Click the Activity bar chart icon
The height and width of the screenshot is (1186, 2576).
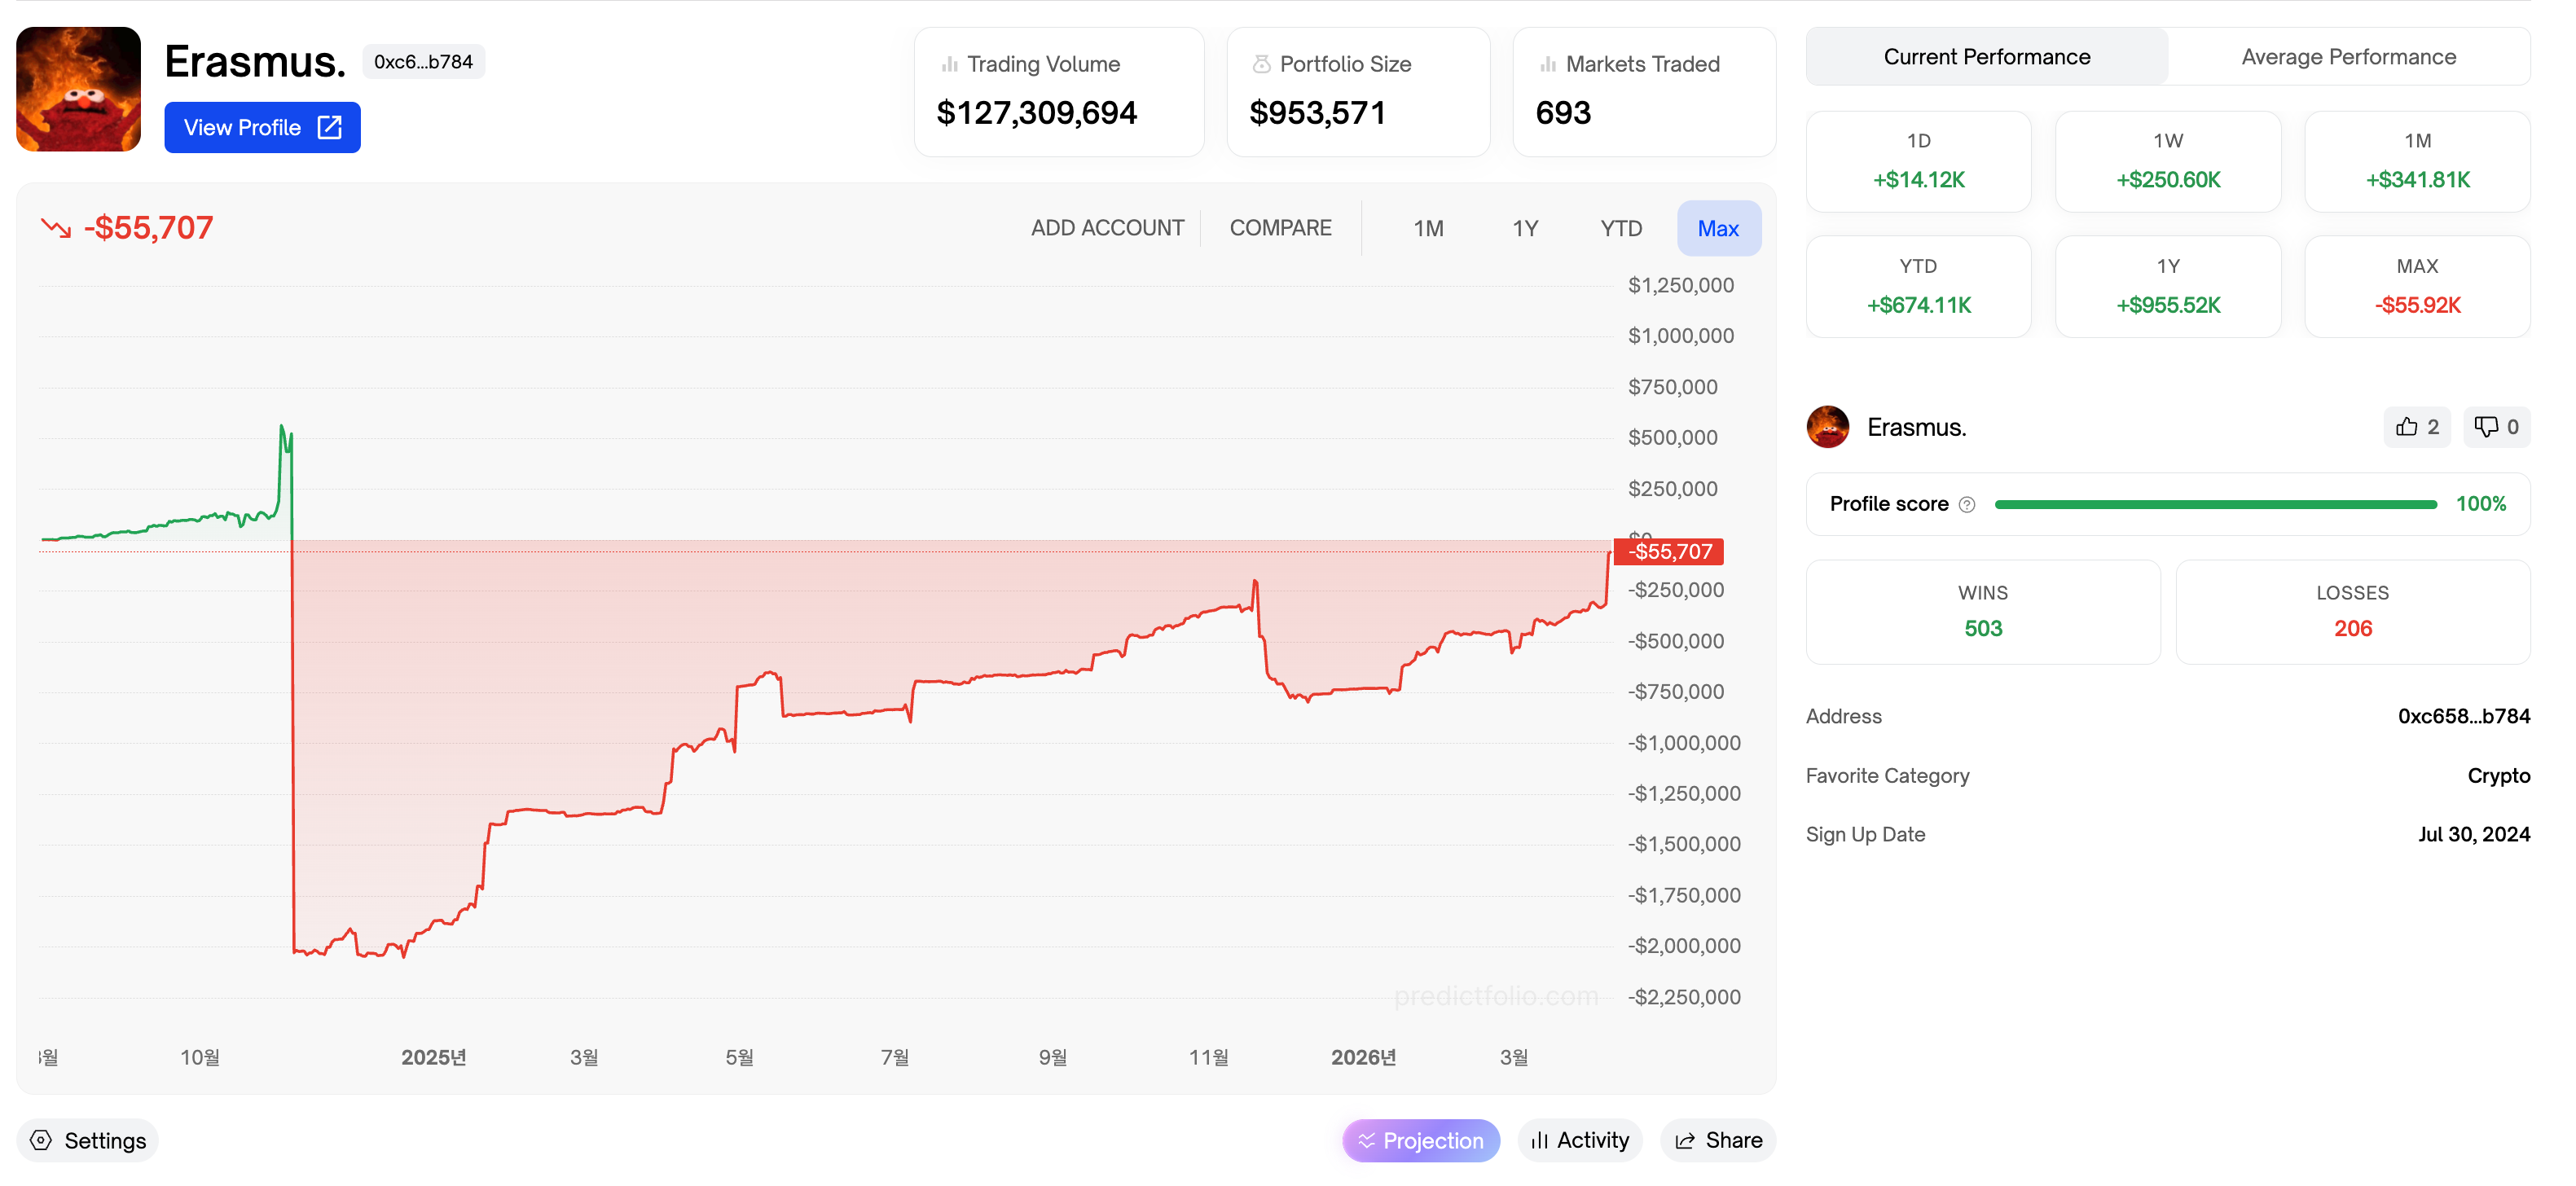pyautogui.click(x=1539, y=1140)
